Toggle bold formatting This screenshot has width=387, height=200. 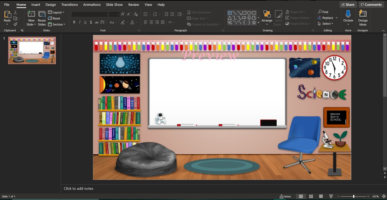click(74, 22)
